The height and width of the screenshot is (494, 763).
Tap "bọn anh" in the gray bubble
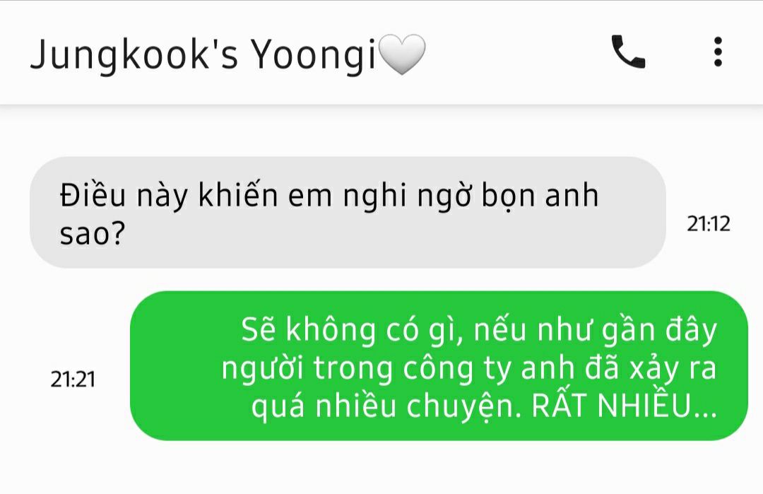[x=540, y=196]
